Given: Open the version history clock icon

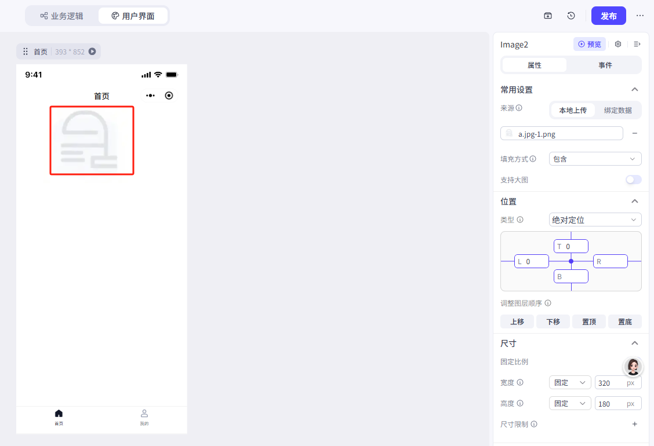Looking at the screenshot, I should (x=571, y=16).
